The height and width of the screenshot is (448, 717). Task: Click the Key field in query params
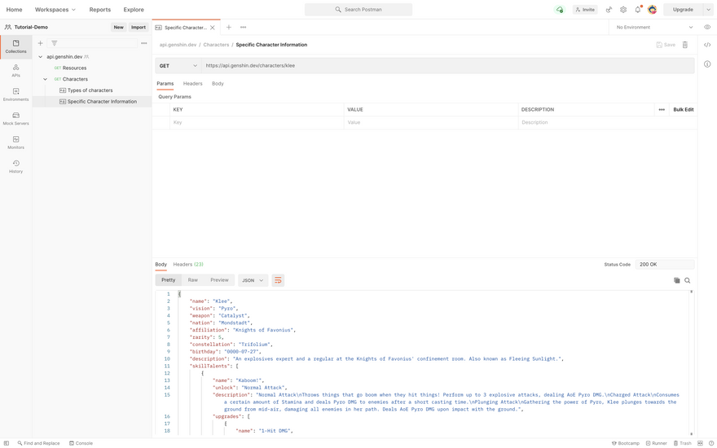coord(257,122)
